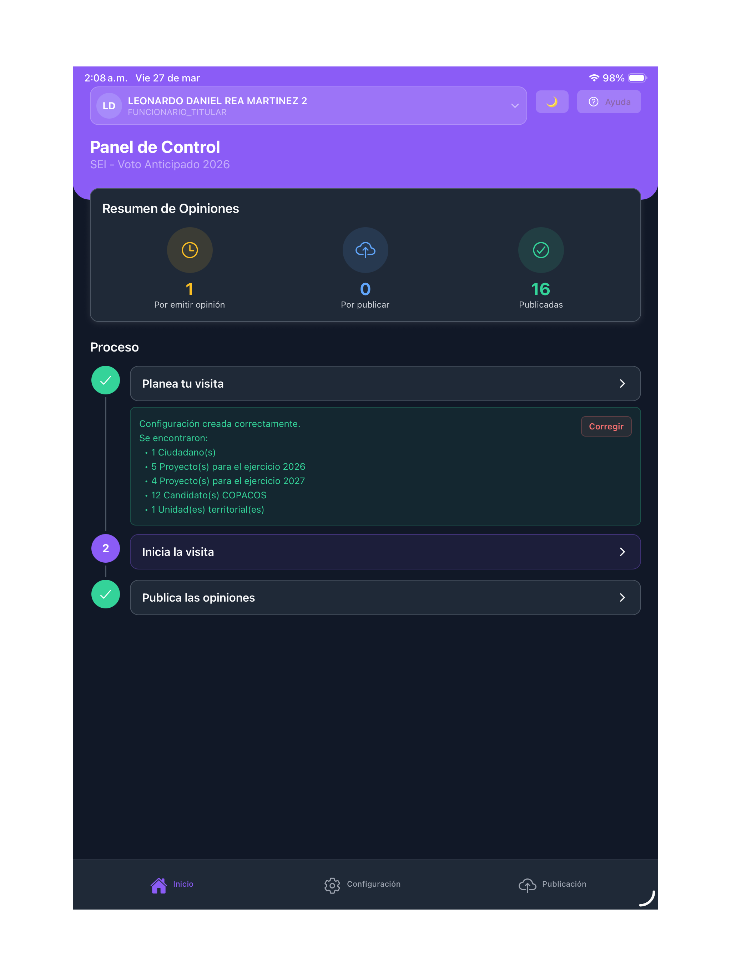The height and width of the screenshot is (976, 731).
Task: Click the cloud icon in bottom bar
Action: point(527,885)
